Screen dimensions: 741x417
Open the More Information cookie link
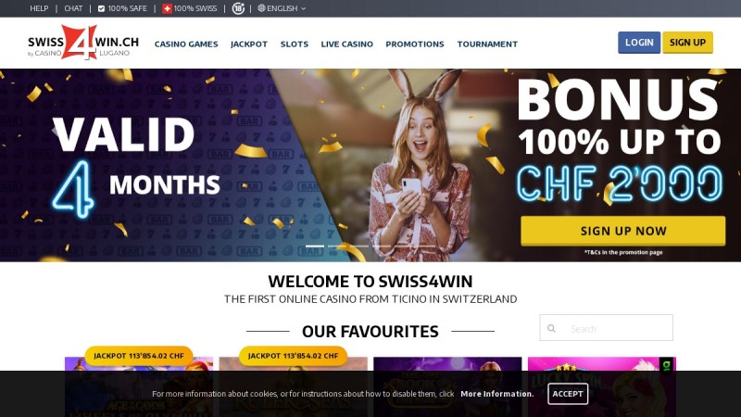click(x=497, y=394)
